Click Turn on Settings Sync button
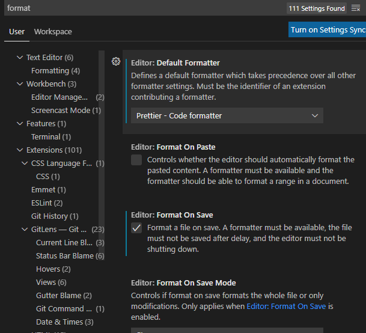This screenshot has width=366, height=333. tap(328, 30)
